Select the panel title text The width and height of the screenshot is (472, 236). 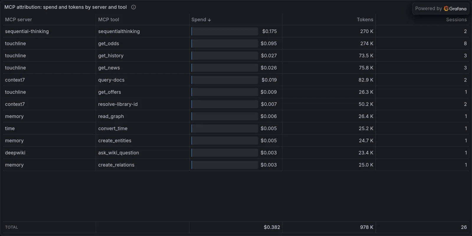tap(65, 7)
